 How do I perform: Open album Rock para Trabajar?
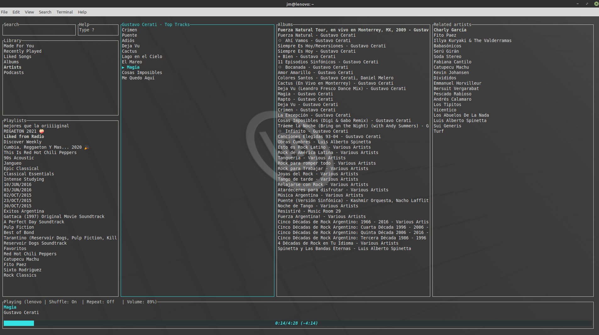tap(323, 168)
